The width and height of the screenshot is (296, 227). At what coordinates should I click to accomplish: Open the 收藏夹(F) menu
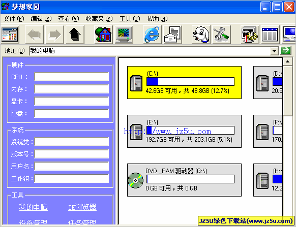pos(99,19)
